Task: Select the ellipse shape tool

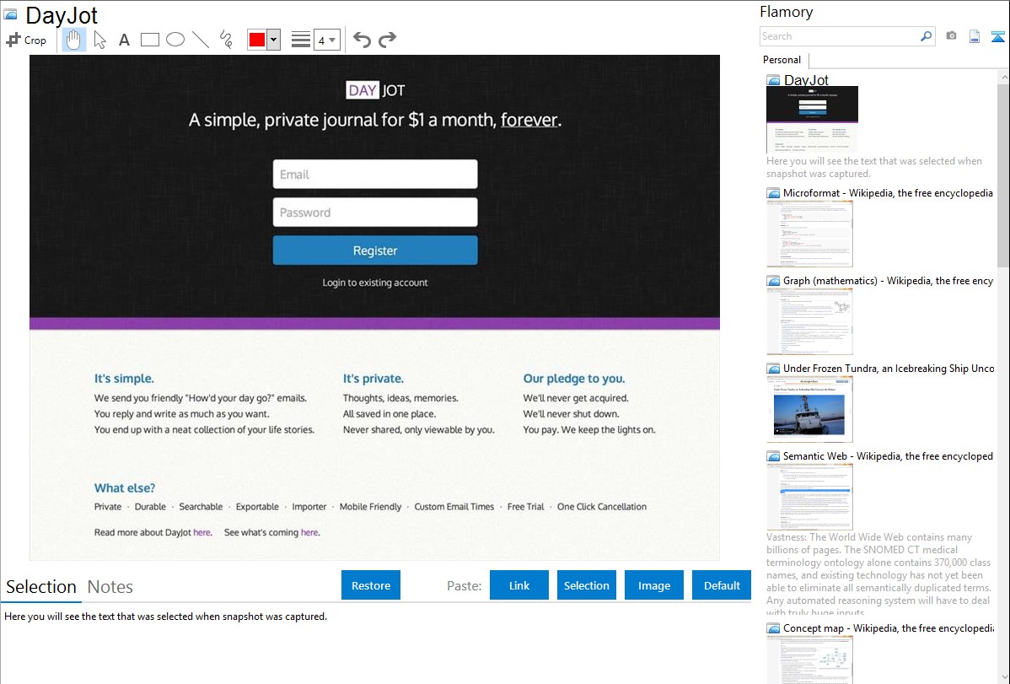Action: tap(175, 40)
